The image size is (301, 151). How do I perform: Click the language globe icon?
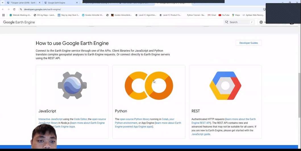[261, 22]
